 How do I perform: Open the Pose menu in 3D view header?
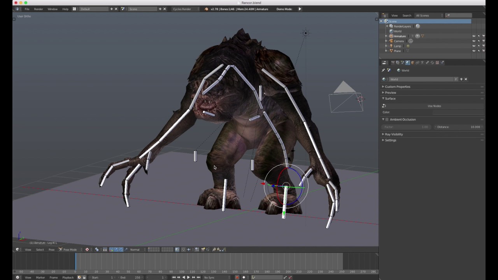pos(51,249)
